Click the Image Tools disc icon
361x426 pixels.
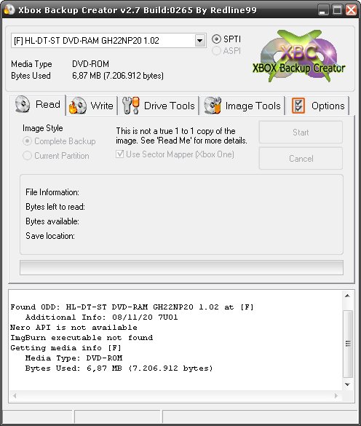pyautogui.click(x=213, y=106)
